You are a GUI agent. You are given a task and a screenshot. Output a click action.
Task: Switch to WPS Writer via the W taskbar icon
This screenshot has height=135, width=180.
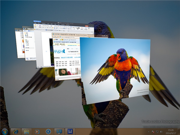tap(70, 131)
